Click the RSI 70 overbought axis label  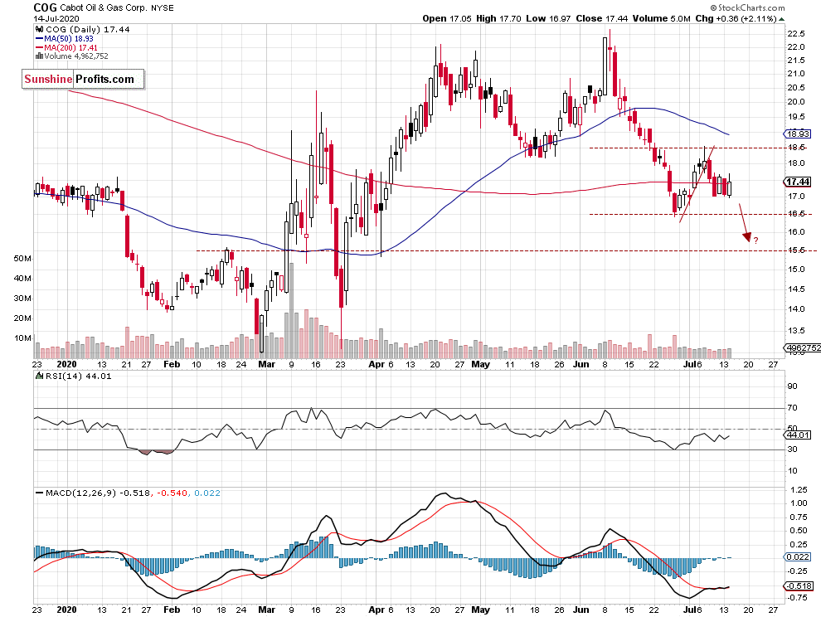[792, 407]
